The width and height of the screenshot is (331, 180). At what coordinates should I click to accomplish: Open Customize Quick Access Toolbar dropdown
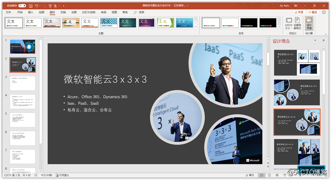(x=63, y=6)
